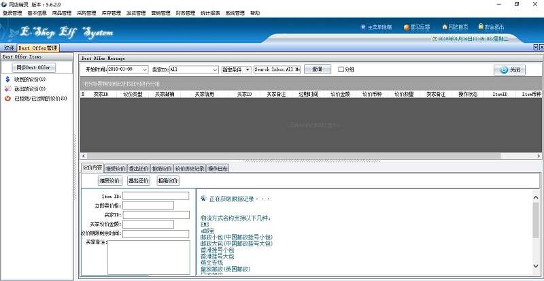Click the 立即卖价格 input field
Screen dimensions: 544x281
(148, 205)
